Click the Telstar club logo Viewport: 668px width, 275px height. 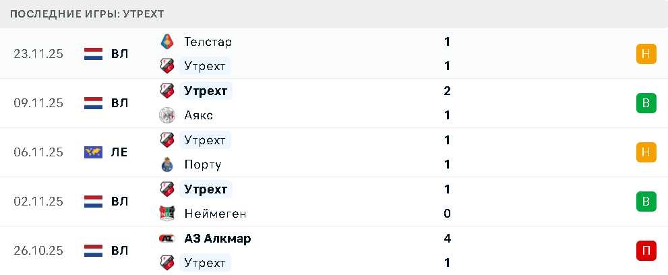point(166,42)
